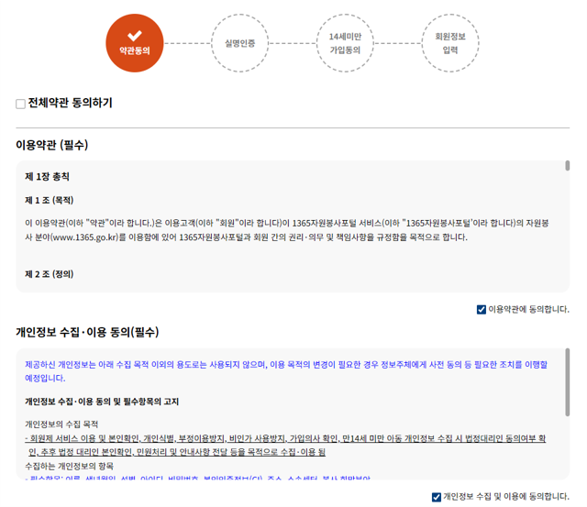Screen dimensions: 587x507
Task: Click the 제 1 조 (목적) article title
Action: click(49, 200)
